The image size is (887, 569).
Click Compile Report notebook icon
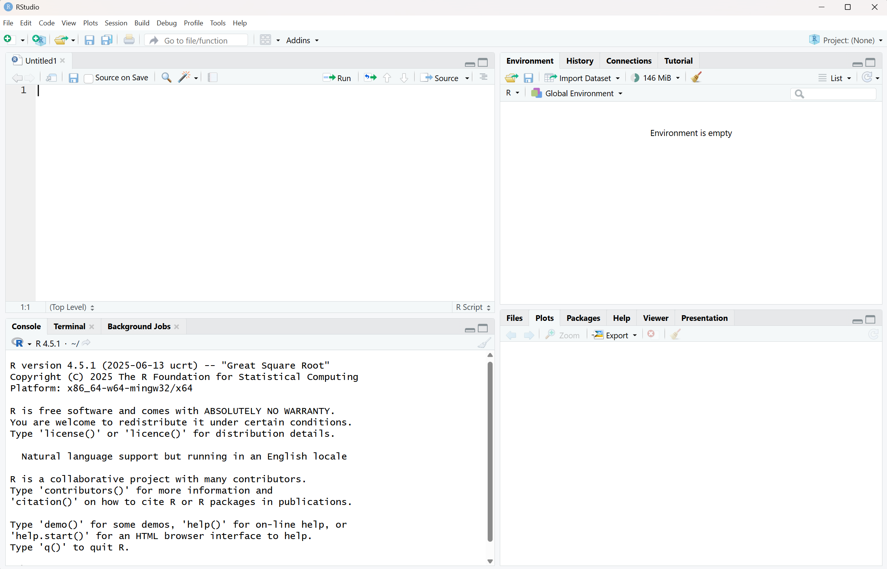pos(212,78)
